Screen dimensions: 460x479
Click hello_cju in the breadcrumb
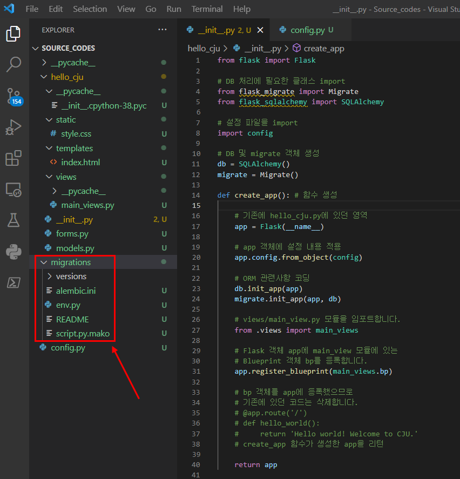(x=204, y=48)
